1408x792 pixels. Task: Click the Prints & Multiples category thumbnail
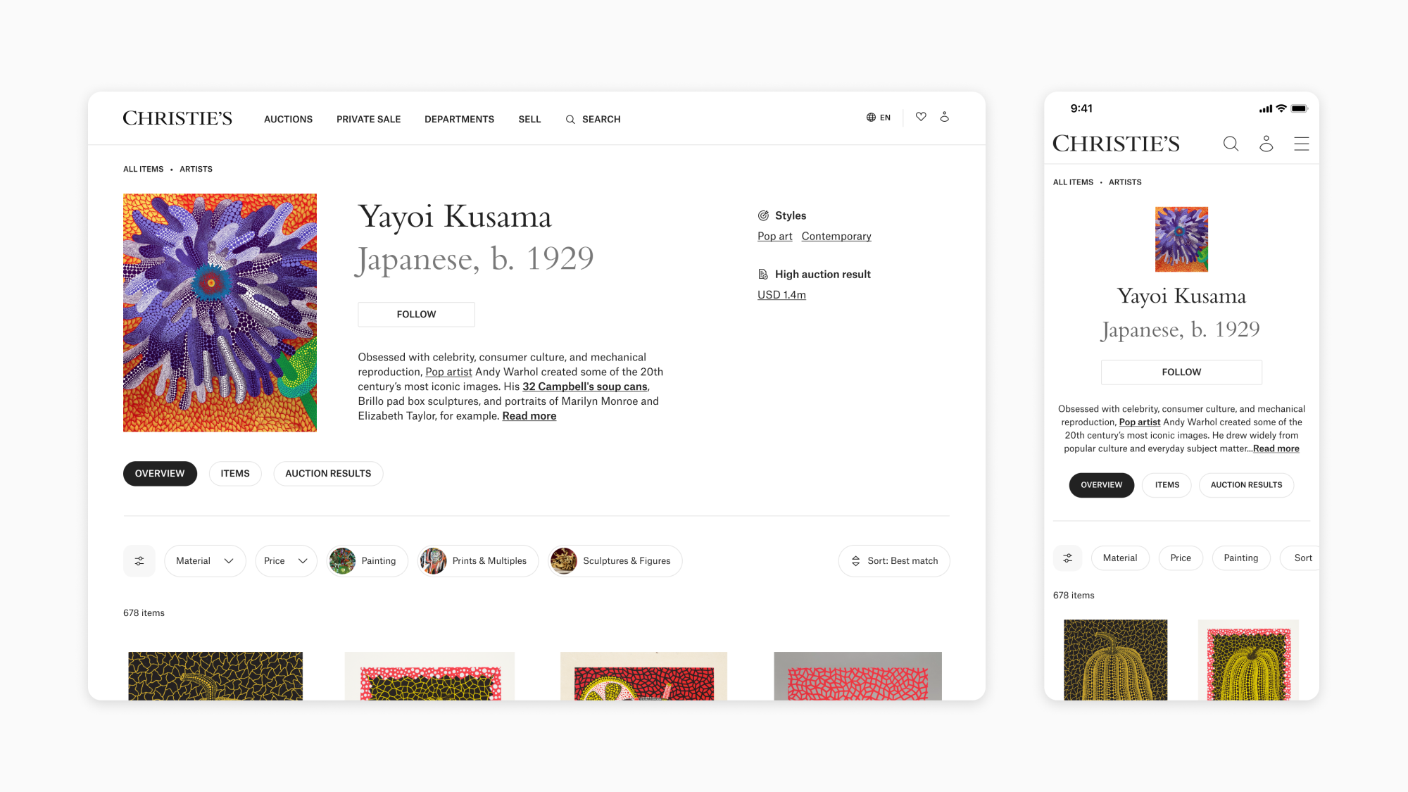(x=434, y=561)
